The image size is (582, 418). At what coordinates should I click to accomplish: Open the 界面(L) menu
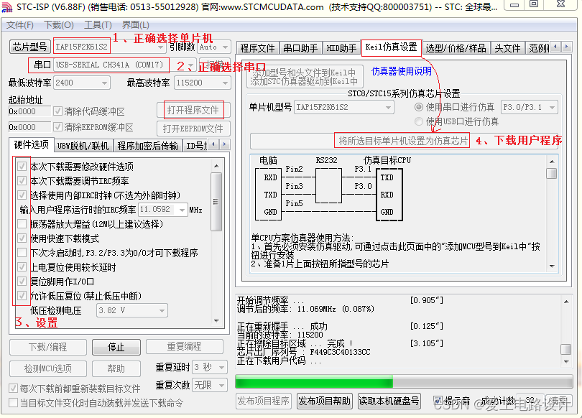click(136, 25)
